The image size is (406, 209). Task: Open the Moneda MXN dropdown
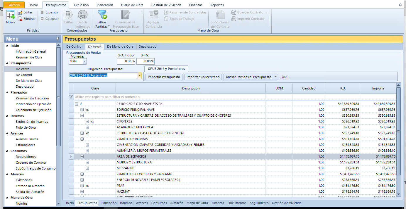click(85, 61)
